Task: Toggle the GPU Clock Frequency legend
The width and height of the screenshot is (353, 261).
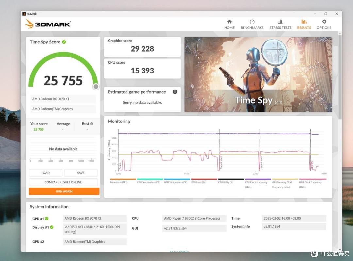Action: click(312, 183)
